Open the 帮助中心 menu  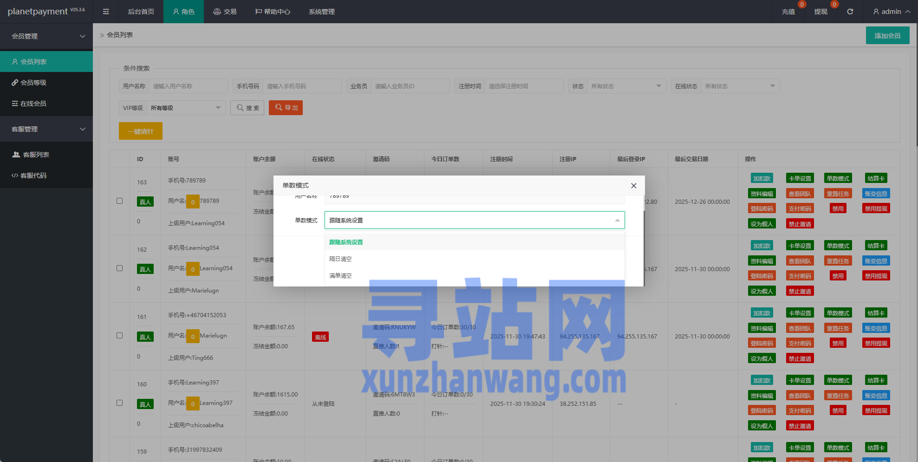pyautogui.click(x=272, y=11)
